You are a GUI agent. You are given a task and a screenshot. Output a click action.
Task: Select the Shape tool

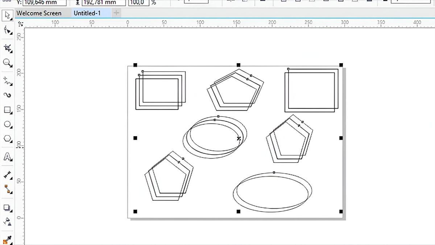pyautogui.click(x=7, y=30)
